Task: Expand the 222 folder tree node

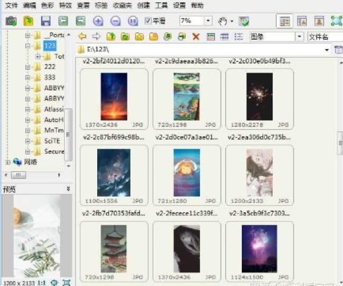Action: [27, 67]
